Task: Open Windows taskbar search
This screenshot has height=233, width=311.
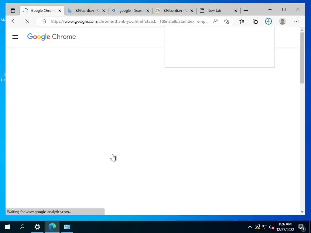Action: pyautogui.click(x=22, y=227)
